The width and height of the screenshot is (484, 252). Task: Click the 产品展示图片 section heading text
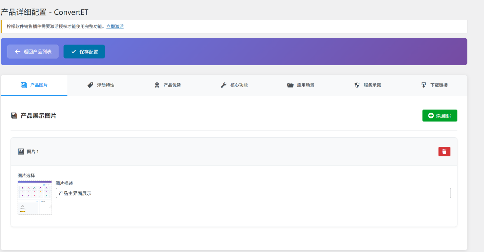tap(38, 116)
